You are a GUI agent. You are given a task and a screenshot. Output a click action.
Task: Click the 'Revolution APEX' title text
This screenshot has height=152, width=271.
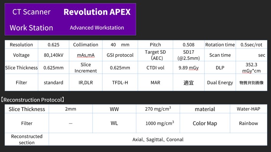(97, 12)
